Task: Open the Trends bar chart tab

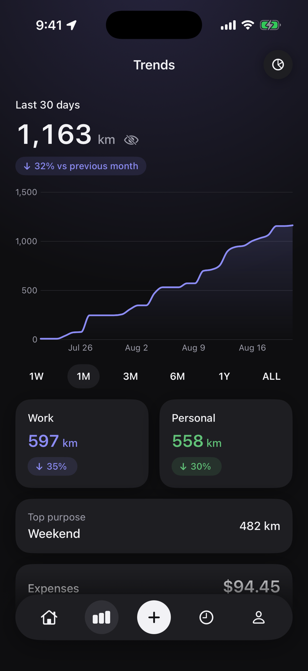Action: click(x=102, y=617)
